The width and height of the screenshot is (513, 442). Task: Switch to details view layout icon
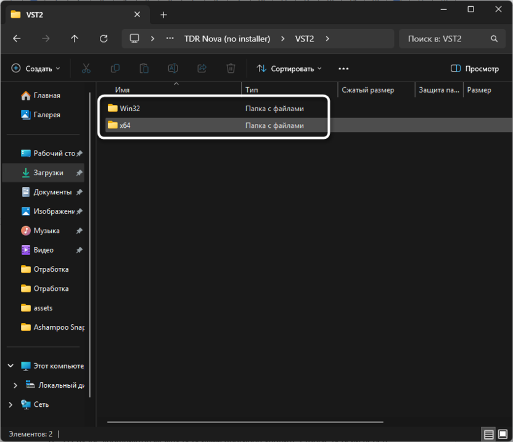[x=488, y=435]
